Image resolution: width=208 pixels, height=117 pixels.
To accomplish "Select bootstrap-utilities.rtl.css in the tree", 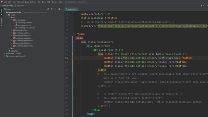I will click(x=24, y=46).
